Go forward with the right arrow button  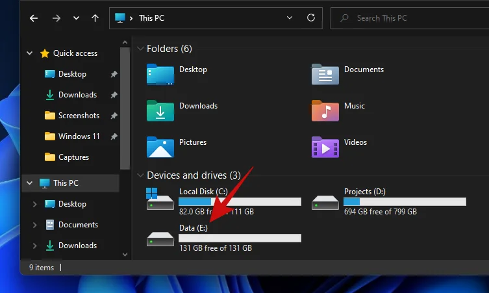coord(56,18)
